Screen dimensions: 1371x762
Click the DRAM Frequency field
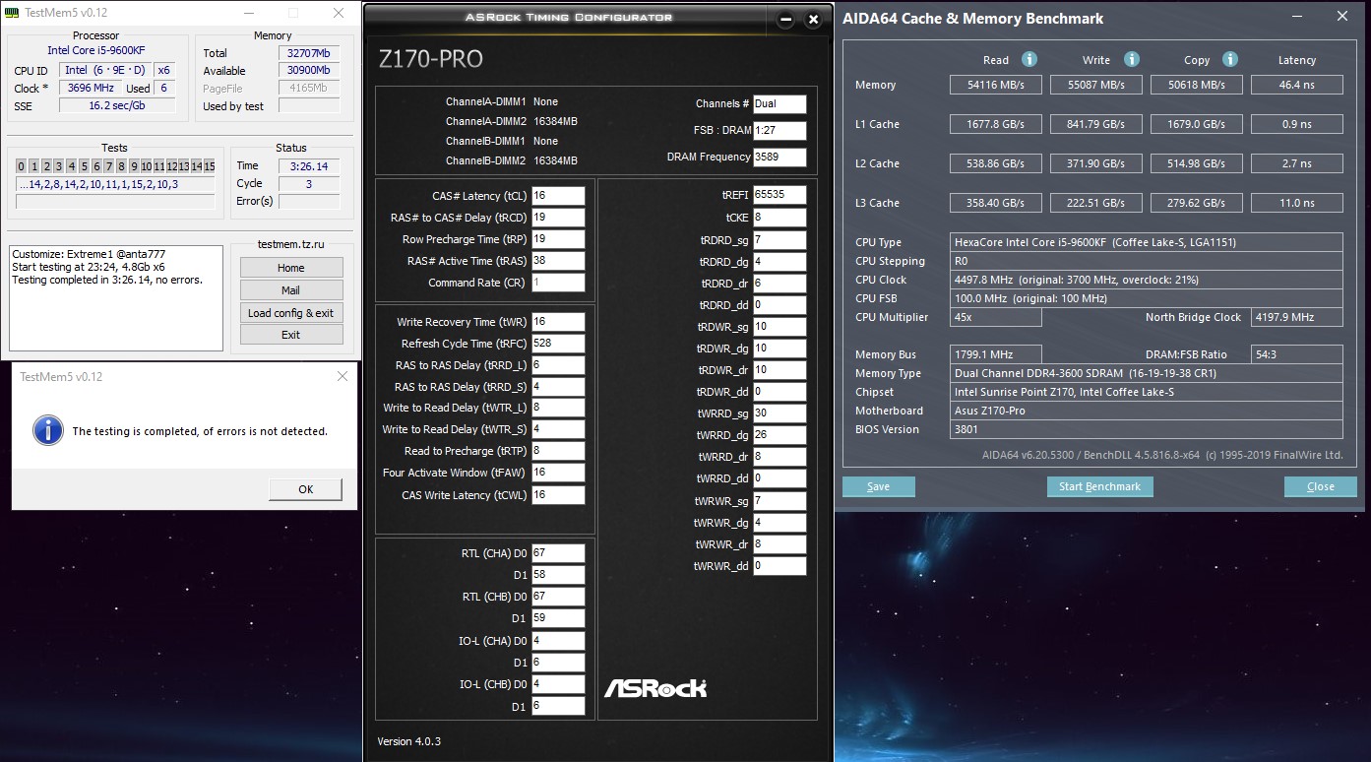(x=779, y=157)
